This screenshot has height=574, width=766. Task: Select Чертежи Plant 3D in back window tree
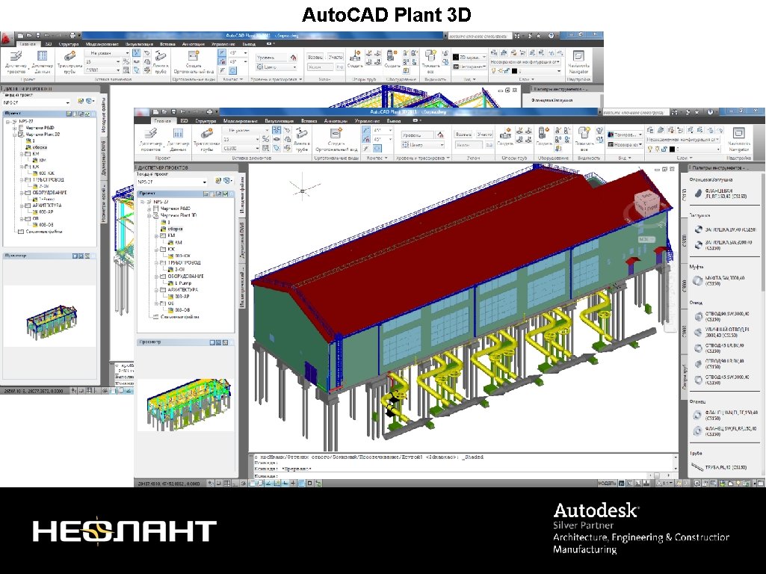[39, 135]
